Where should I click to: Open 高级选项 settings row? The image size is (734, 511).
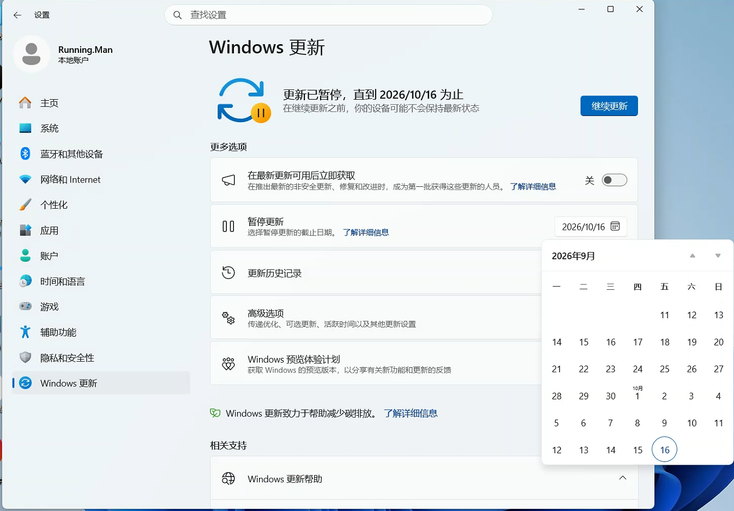point(376,318)
